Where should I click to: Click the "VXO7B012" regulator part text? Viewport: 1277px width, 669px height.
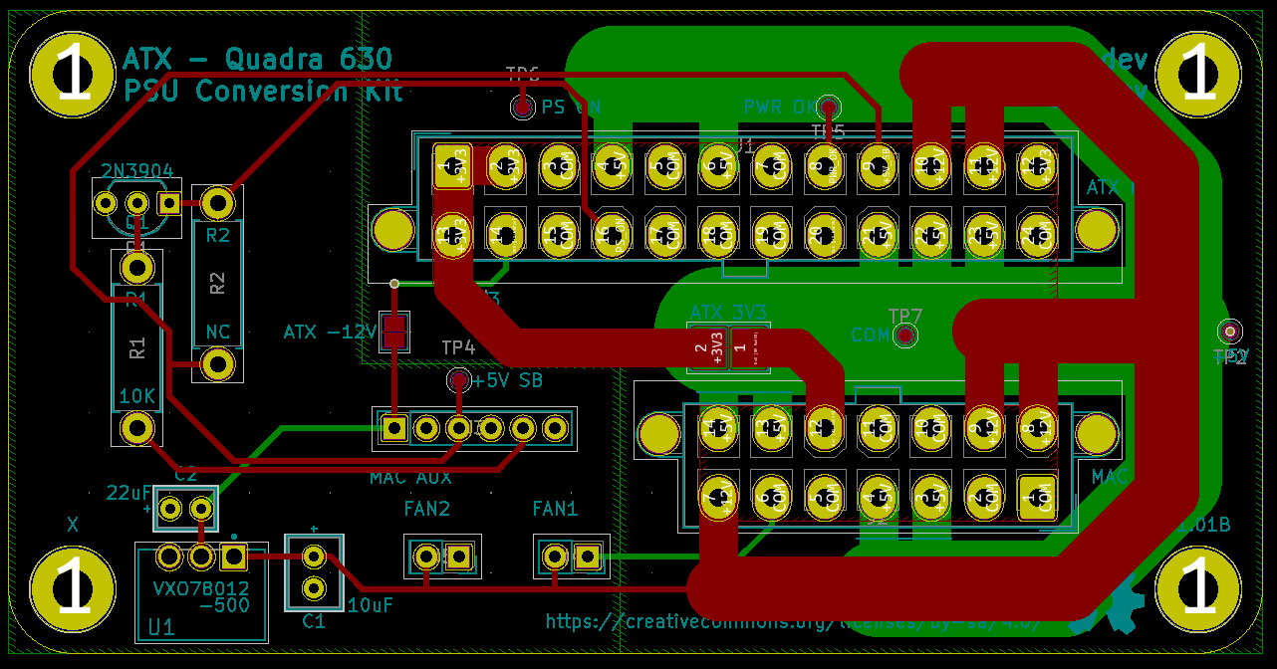201,588
